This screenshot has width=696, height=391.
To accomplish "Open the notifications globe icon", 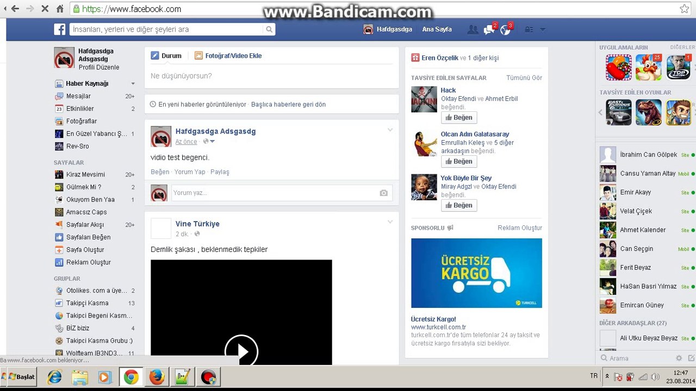I will 505,29.
